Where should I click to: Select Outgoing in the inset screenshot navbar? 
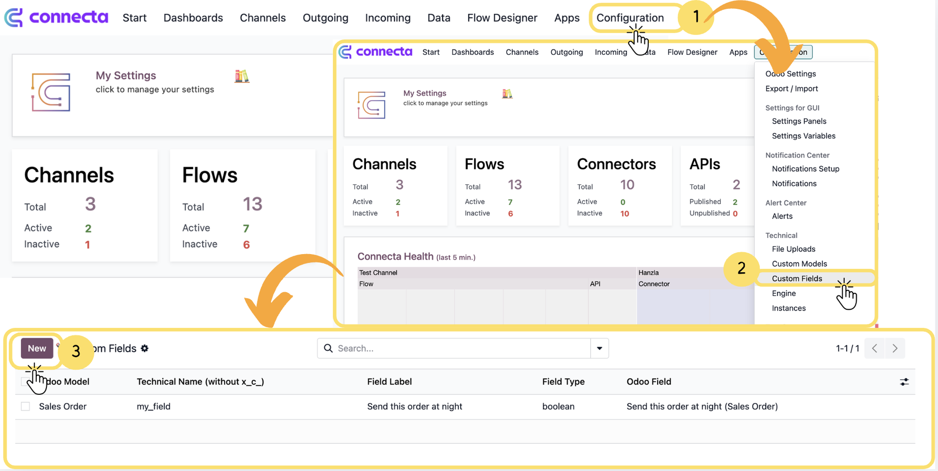566,52
